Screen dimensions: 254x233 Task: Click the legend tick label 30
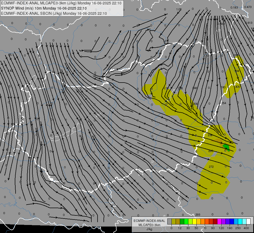pos(188,228)
